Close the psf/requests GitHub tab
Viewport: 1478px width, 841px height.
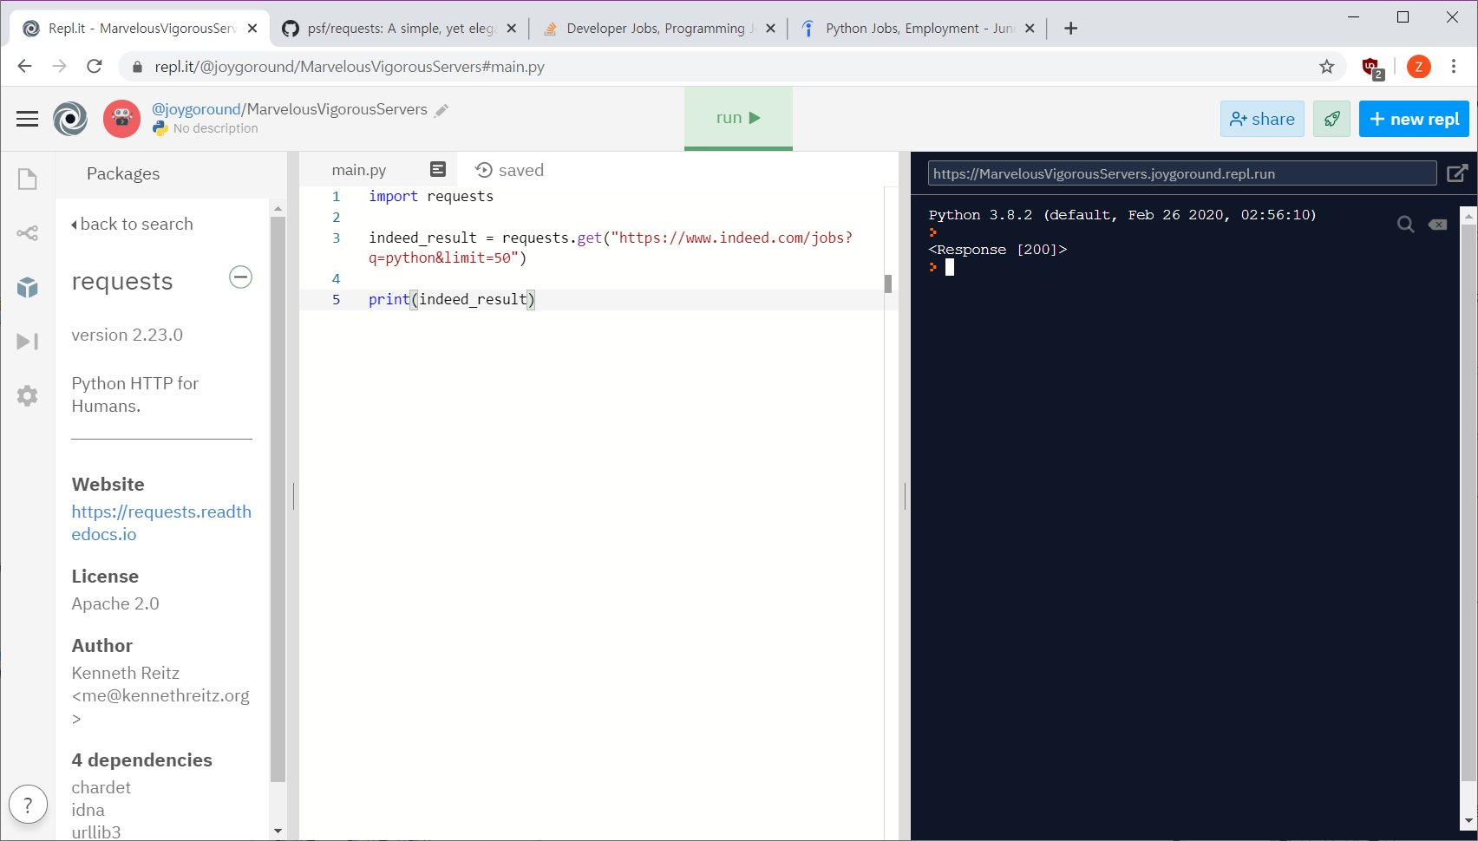[512, 29]
